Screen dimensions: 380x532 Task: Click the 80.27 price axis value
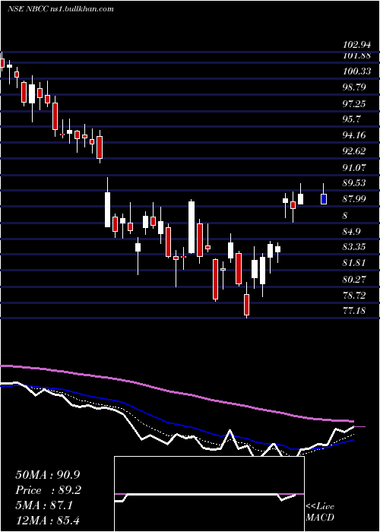[355, 279]
